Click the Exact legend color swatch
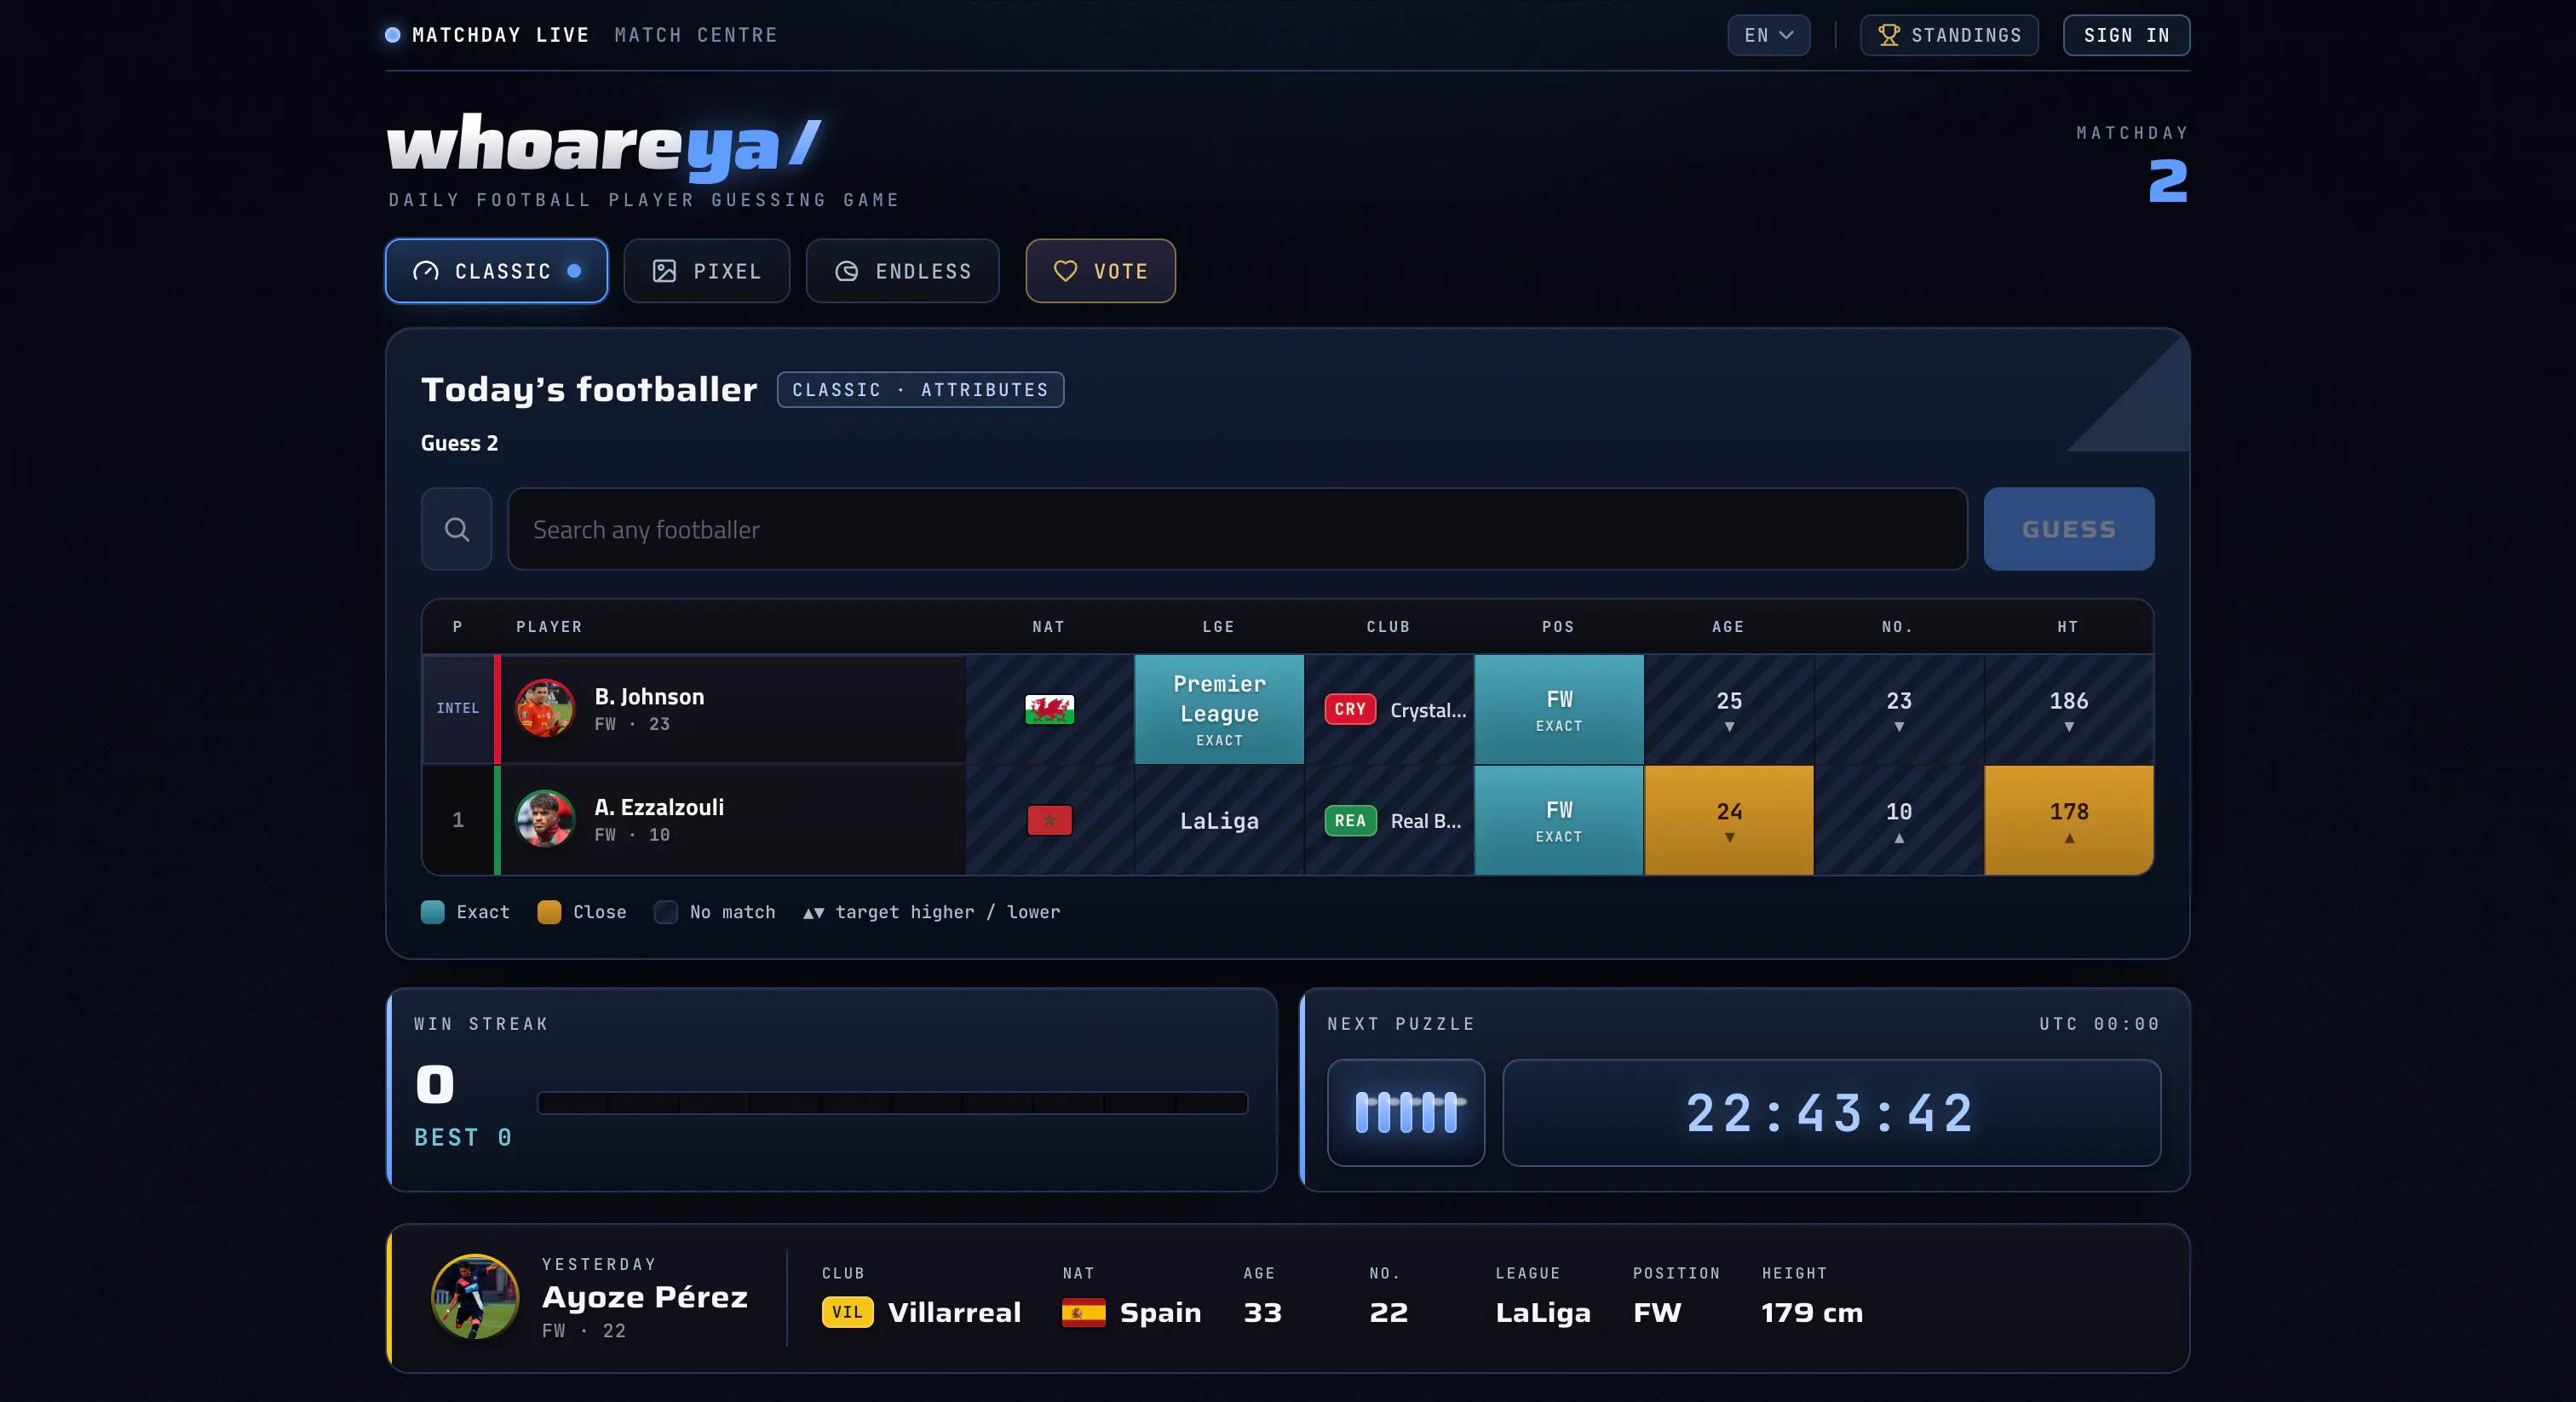This screenshot has width=2576, height=1402. coord(432,912)
